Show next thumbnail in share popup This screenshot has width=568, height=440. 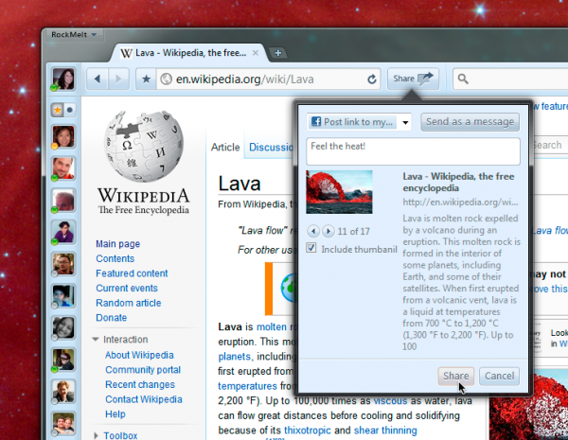click(x=328, y=231)
